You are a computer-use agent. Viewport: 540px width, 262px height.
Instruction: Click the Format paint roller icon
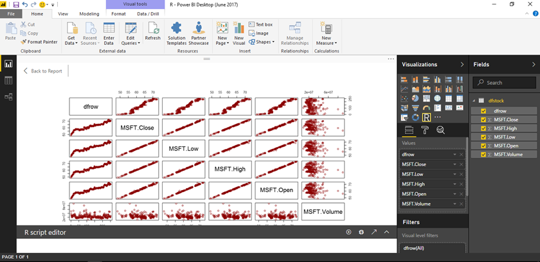pyautogui.click(x=424, y=130)
